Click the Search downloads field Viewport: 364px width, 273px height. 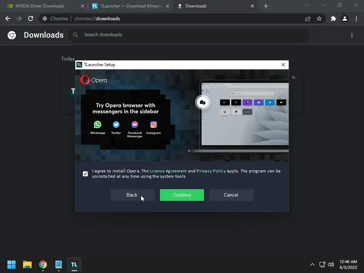(188, 35)
